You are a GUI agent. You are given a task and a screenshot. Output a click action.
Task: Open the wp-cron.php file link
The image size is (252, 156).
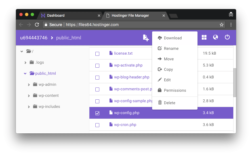tap(125, 125)
